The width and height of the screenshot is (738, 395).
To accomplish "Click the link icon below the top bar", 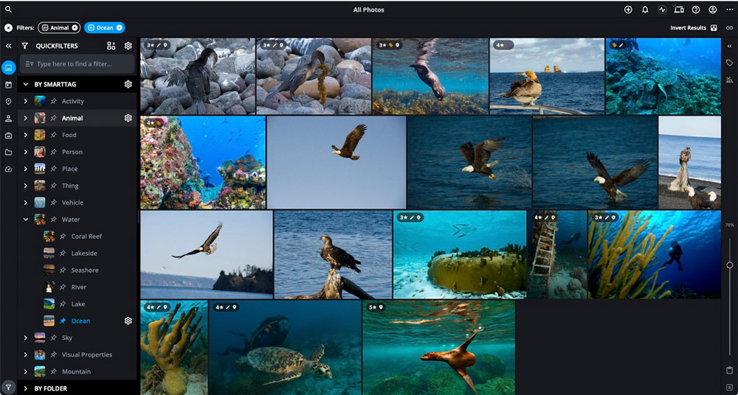I will pos(729,28).
